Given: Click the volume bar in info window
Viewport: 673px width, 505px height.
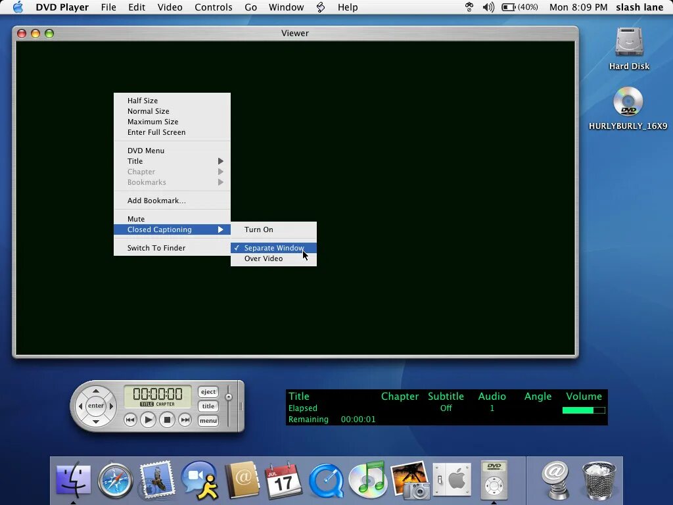Looking at the screenshot, I should pyautogui.click(x=584, y=410).
